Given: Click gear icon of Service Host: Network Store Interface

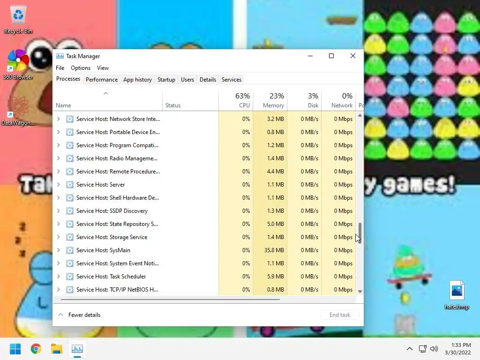Looking at the screenshot, I should (x=70, y=119).
